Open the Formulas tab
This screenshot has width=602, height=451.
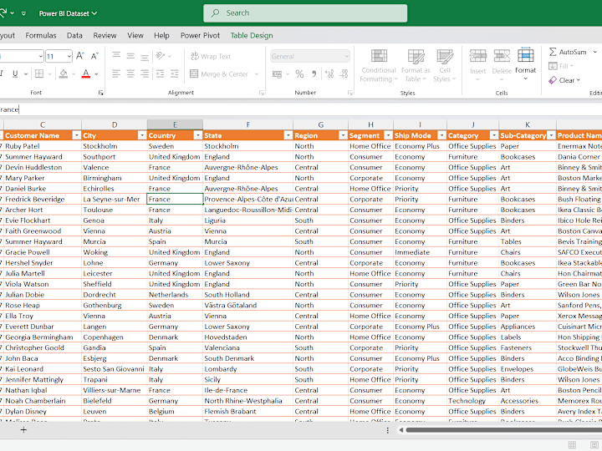[x=41, y=35]
